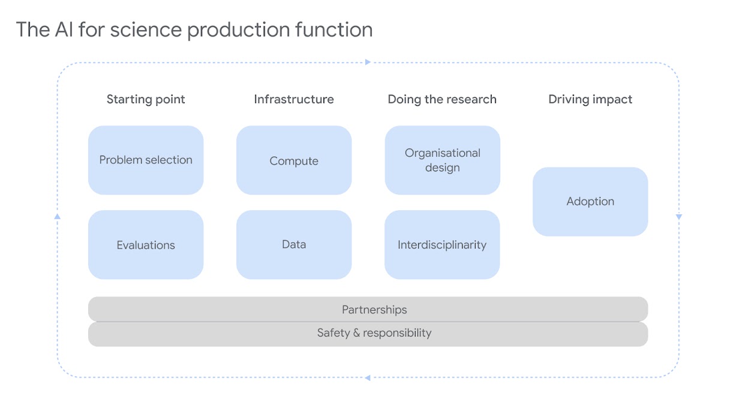The image size is (739, 415).
Task: Select the Organisational design box
Action: point(442,160)
